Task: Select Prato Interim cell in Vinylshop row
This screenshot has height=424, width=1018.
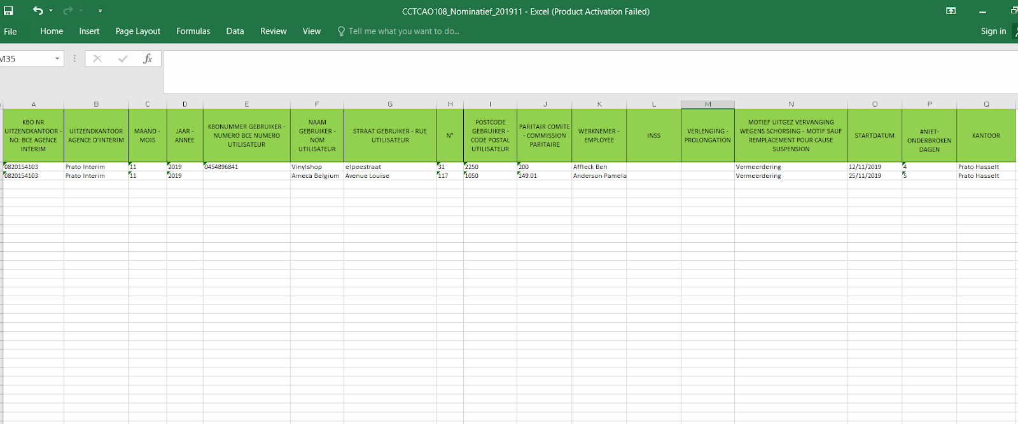Action: pyautogui.click(x=96, y=167)
